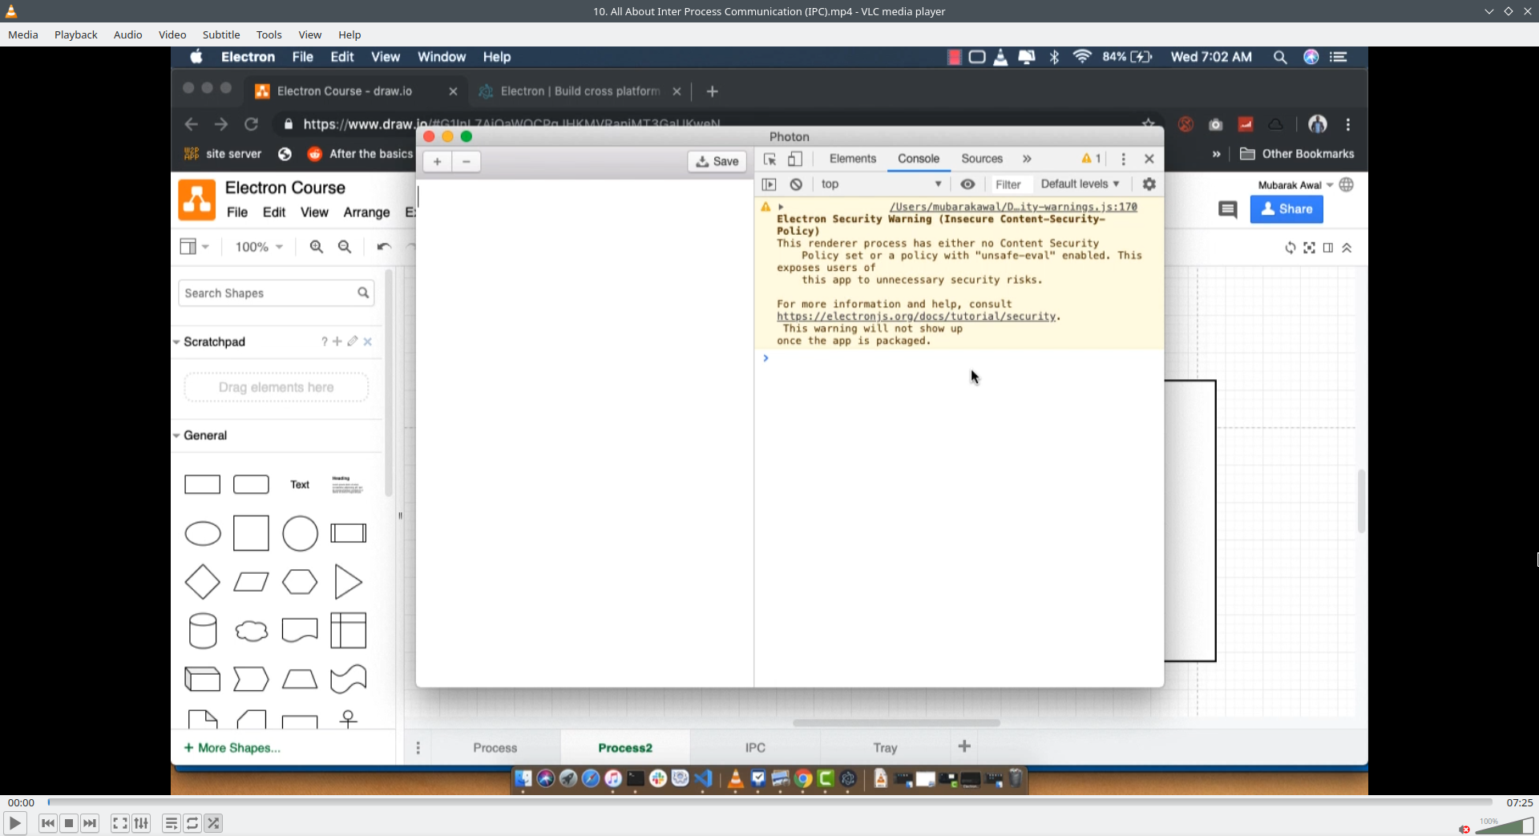Click the Photon toolbar minus button
Image resolution: width=1539 pixels, height=836 pixels.
[466, 161]
